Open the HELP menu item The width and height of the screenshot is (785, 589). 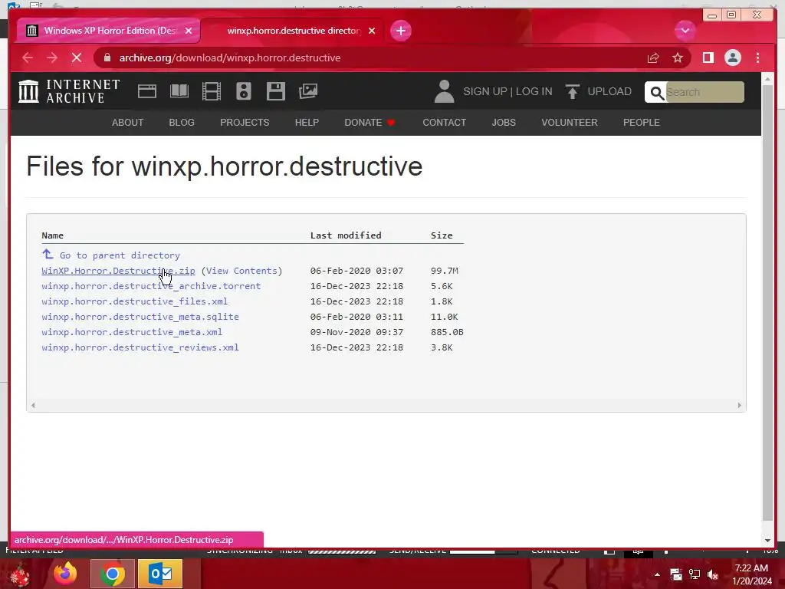pyautogui.click(x=307, y=122)
